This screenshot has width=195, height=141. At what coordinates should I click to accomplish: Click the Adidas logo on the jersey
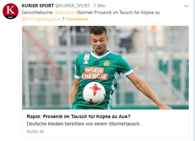[86, 62]
